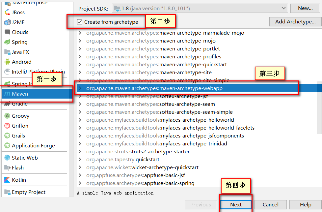Select the JBoss project type icon
This screenshot has width=322, height=212.
point(7,12)
